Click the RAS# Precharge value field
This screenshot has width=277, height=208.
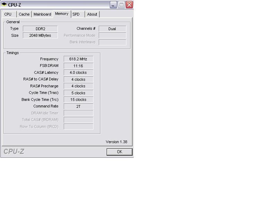[x=78, y=86]
